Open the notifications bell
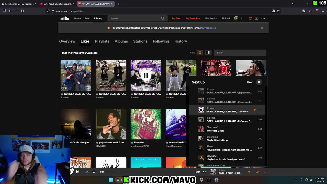This screenshot has height=184, width=327. tap(250, 18)
